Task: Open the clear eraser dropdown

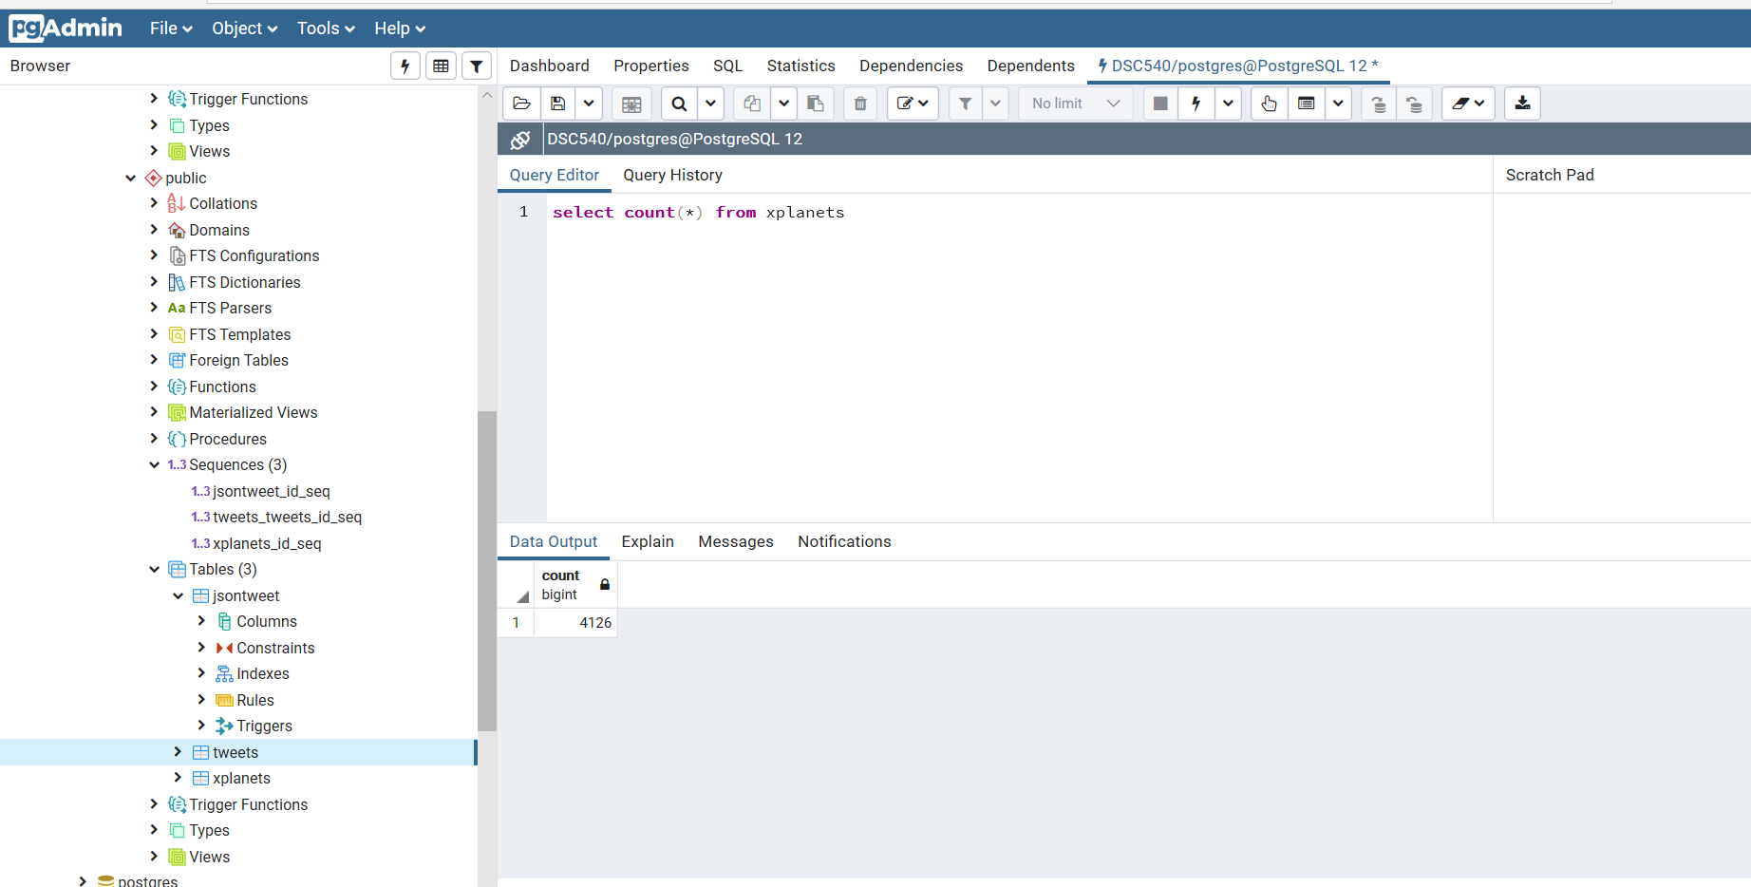Action: tap(1468, 104)
